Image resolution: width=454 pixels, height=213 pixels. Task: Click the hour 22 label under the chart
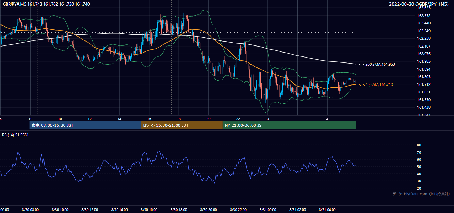pos(238,119)
